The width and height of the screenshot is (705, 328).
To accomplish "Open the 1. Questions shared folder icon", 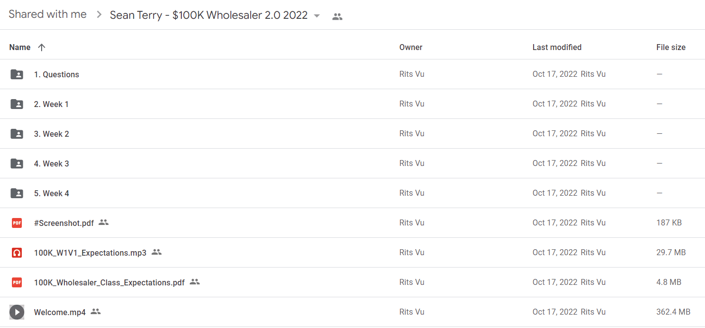I will click(x=17, y=74).
